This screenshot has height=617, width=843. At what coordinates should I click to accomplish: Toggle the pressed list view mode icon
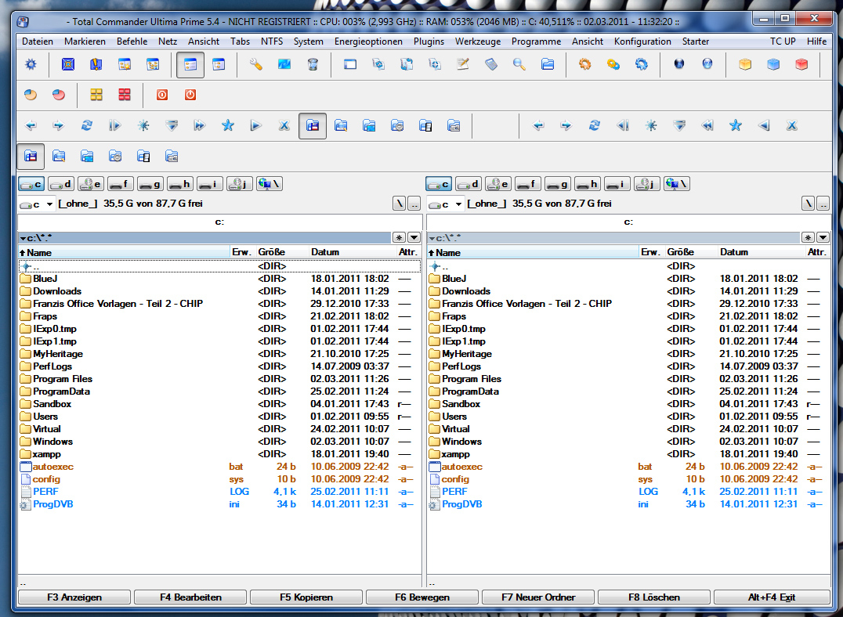pos(190,65)
